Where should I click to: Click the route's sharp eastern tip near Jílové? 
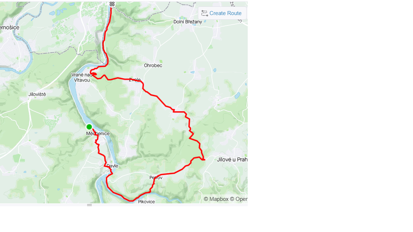(204, 159)
